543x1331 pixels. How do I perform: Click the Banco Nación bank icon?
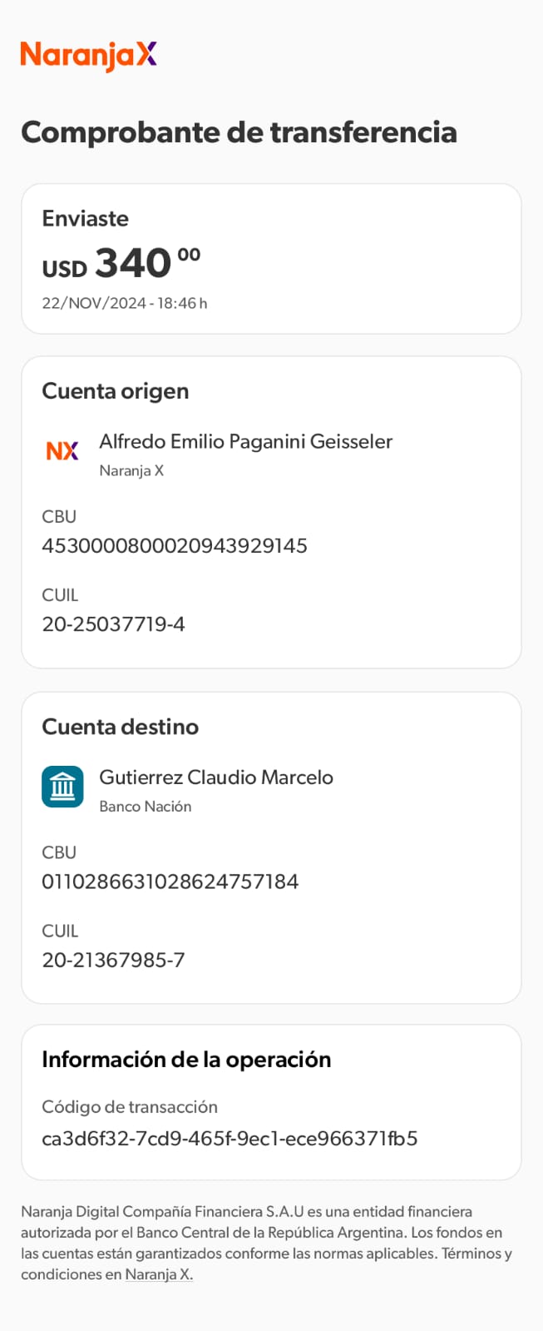click(x=62, y=787)
